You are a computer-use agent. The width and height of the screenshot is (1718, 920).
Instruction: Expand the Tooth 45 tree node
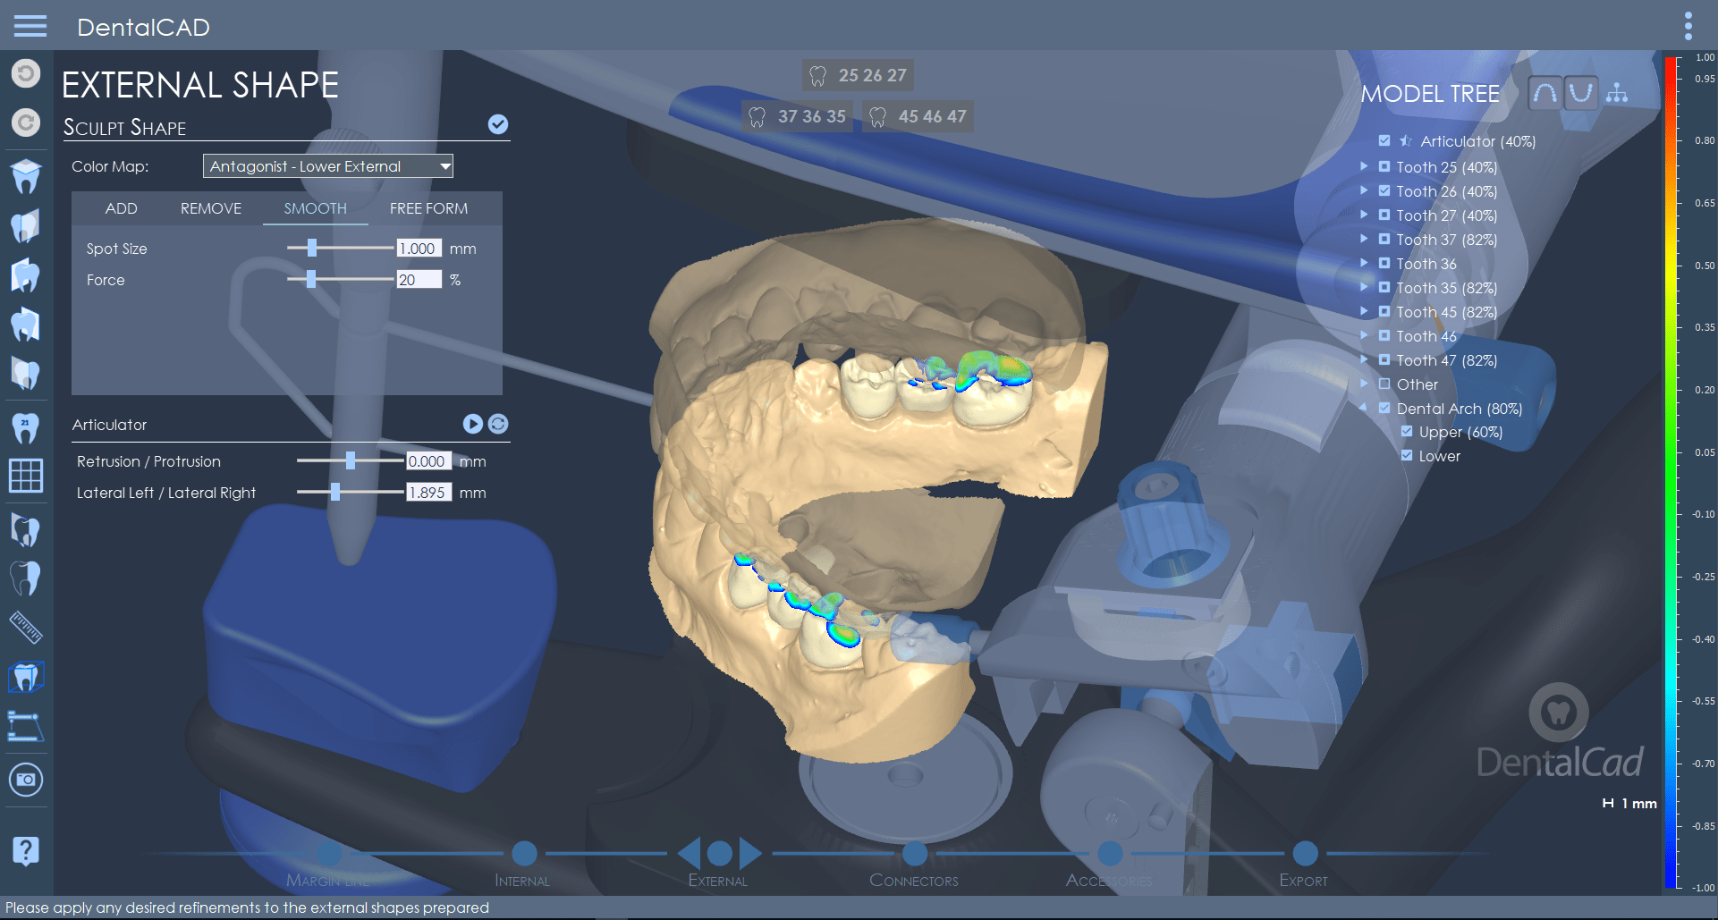point(1364,311)
